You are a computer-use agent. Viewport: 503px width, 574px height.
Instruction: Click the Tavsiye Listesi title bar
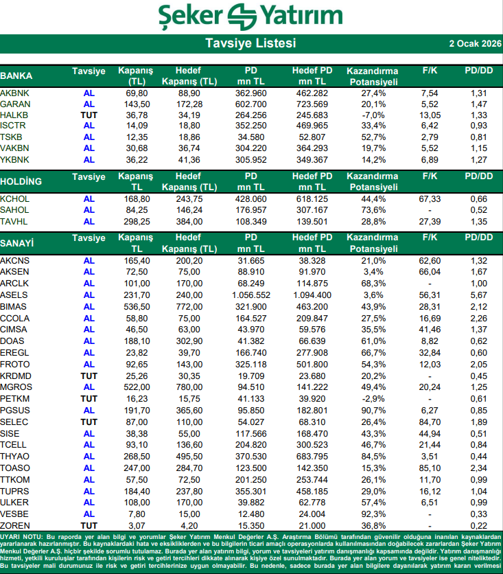[251, 43]
